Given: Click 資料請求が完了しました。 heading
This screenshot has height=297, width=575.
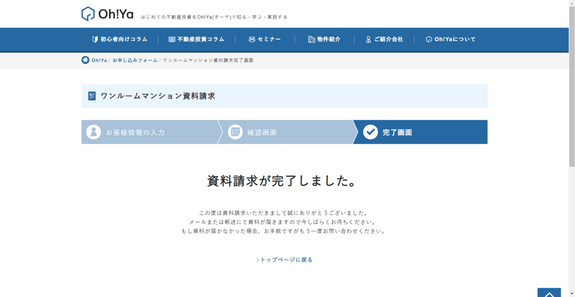Looking at the screenshot, I should click(x=282, y=181).
